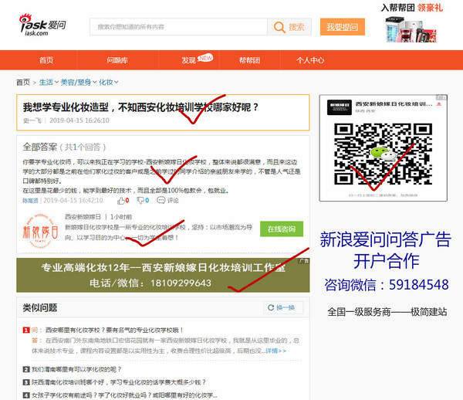Click the appliance gift promo image
463x400 pixels.
click(x=411, y=29)
